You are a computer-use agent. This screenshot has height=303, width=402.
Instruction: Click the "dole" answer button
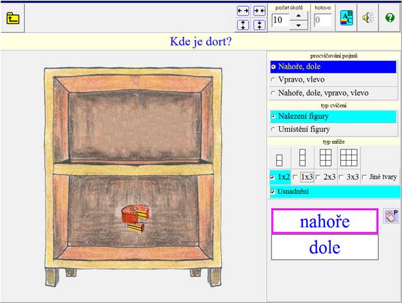pos(324,247)
